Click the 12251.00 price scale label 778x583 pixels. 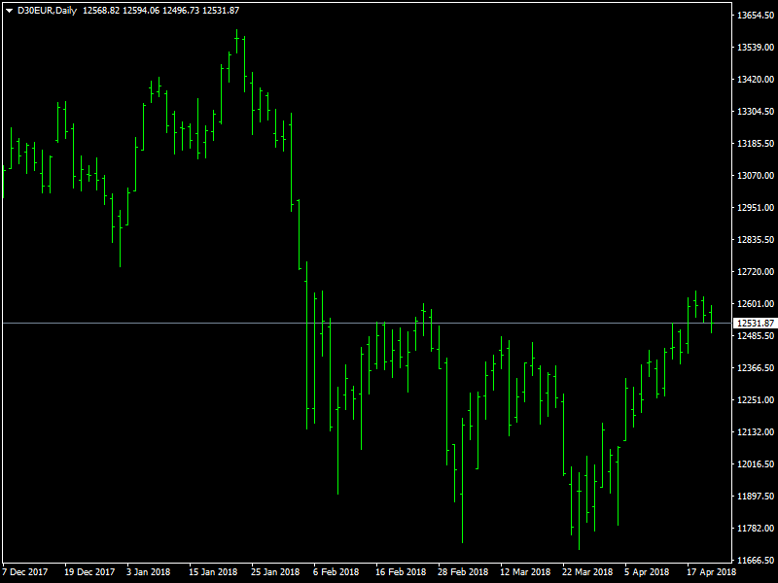click(756, 400)
